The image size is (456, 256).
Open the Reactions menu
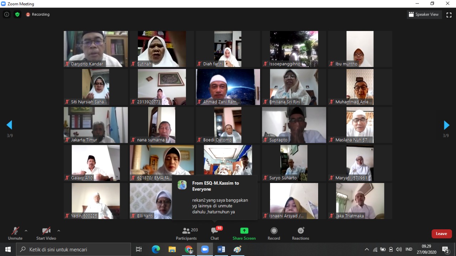tap(300, 234)
